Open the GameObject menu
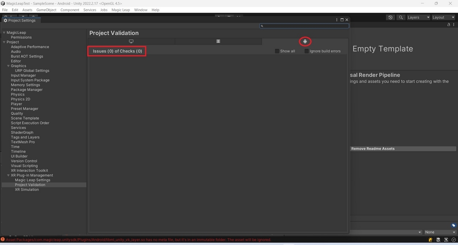Screen dimensions: 458x245 pos(46,10)
